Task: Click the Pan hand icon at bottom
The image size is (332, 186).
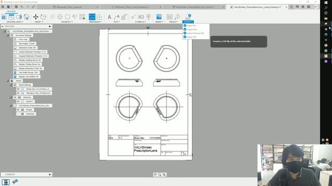Action: pyautogui.click(x=155, y=175)
